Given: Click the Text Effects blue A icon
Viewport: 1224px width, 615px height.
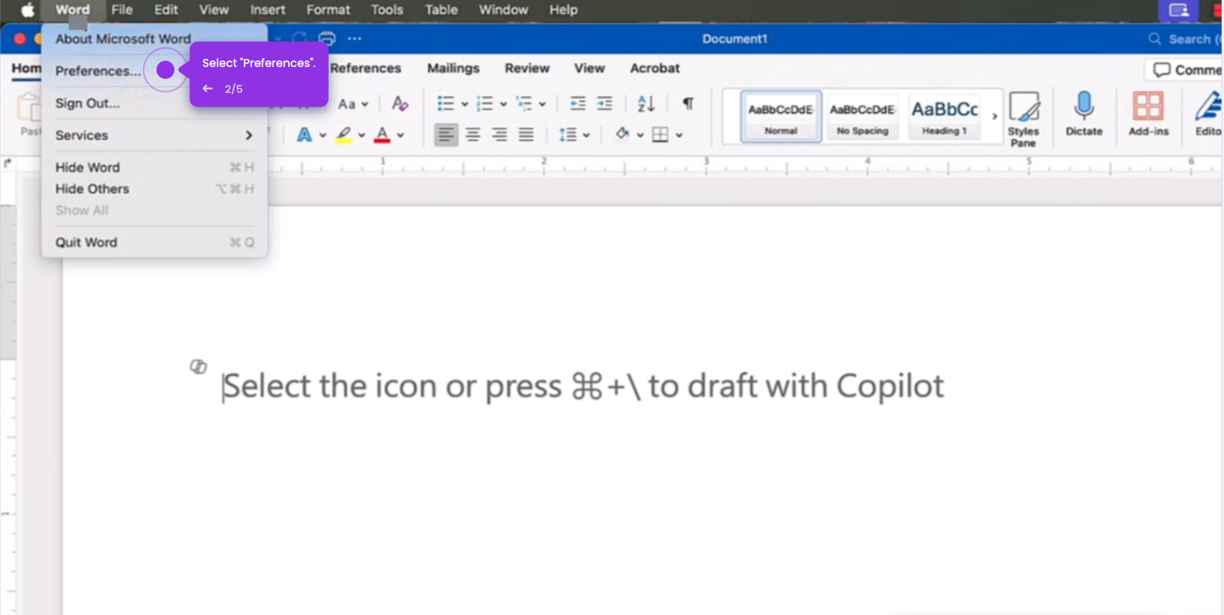Looking at the screenshot, I should (x=304, y=135).
